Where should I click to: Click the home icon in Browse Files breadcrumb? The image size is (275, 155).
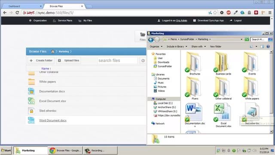[x=52, y=52]
